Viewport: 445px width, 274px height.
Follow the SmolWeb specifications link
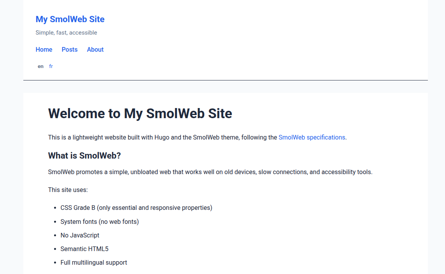312,137
